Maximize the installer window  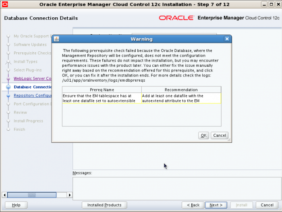(271, 4)
